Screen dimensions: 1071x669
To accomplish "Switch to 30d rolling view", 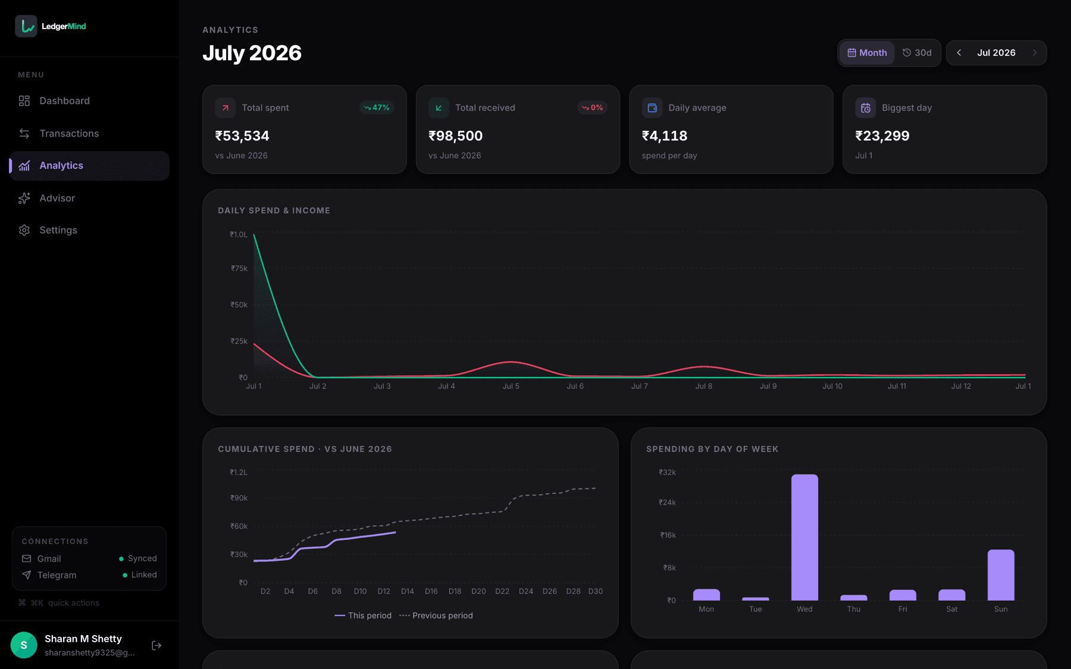I will point(917,53).
